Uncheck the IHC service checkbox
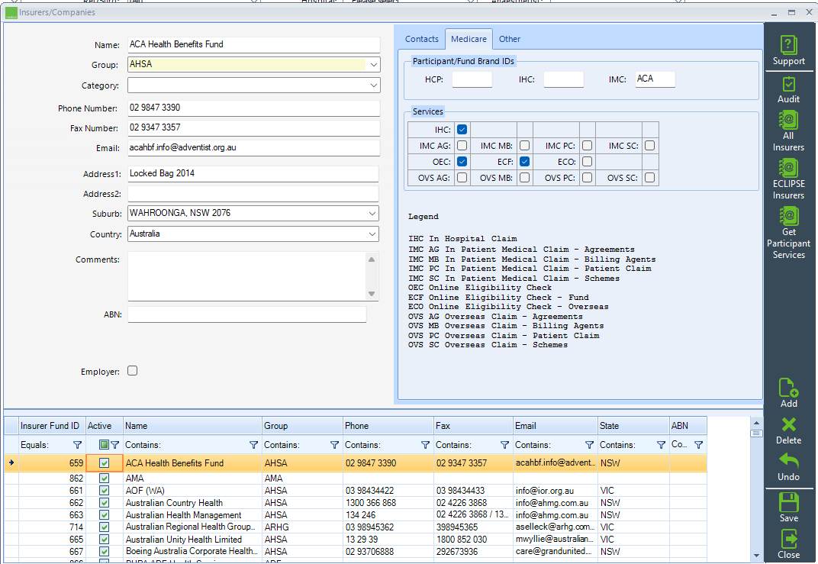This screenshot has width=818, height=564. click(x=462, y=130)
